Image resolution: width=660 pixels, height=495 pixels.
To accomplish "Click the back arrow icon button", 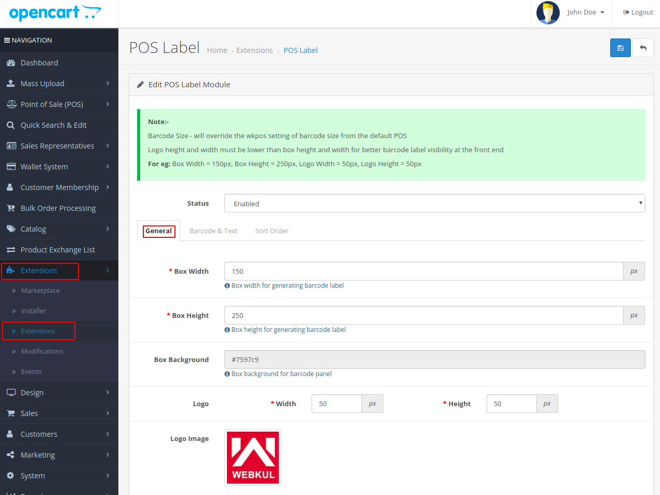I will 643,48.
